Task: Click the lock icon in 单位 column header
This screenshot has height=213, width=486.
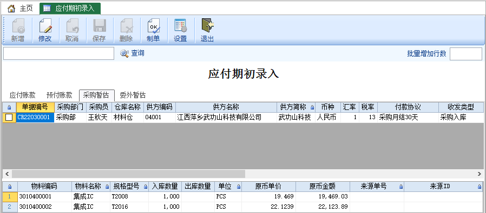Action: coord(239,187)
